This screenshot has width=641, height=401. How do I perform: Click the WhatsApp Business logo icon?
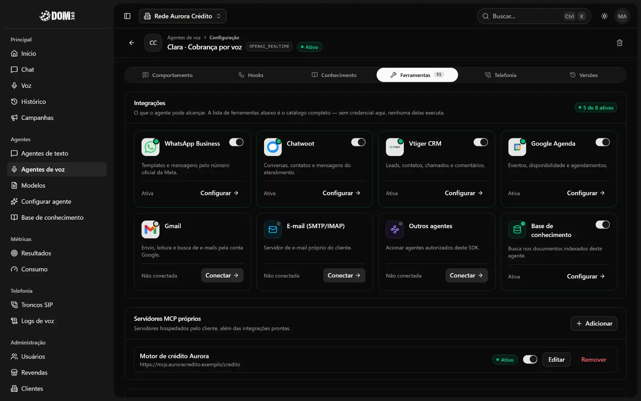[x=150, y=147]
